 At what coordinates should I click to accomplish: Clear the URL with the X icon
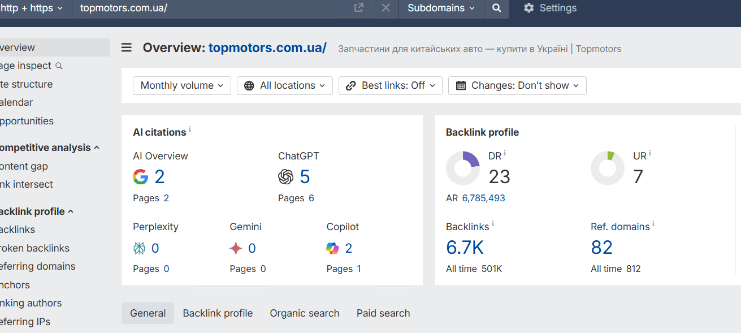click(x=385, y=8)
